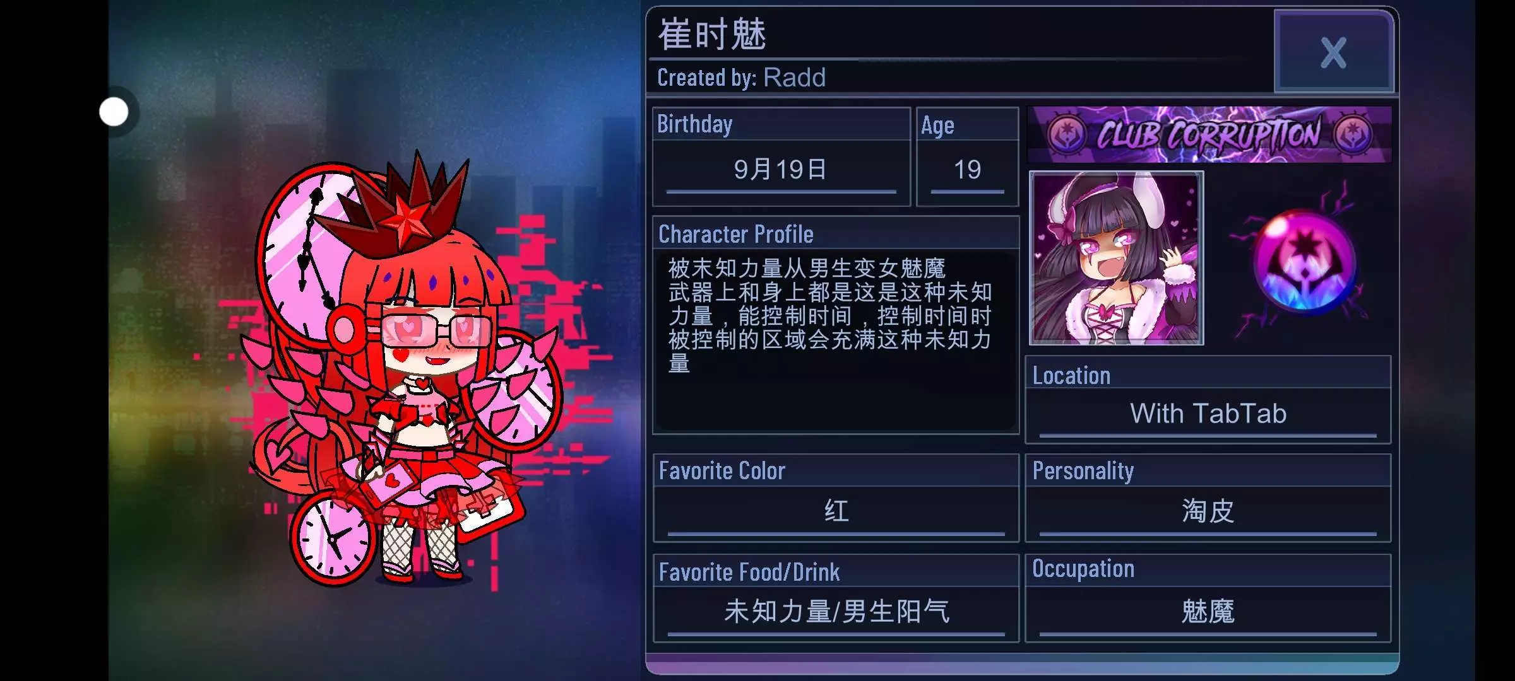Tap the red-haired chibi character
The image size is (1515, 681).
(410, 372)
